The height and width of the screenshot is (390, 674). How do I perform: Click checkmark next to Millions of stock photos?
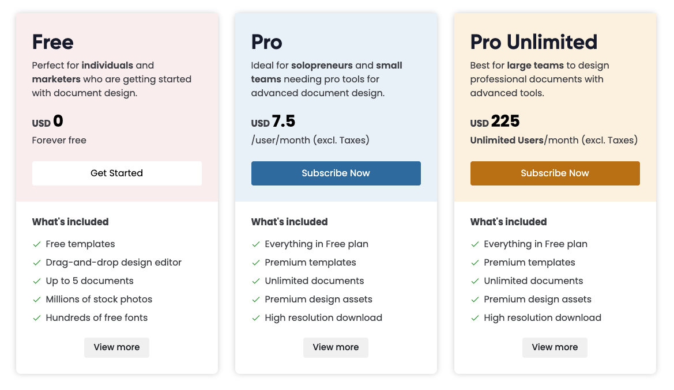37,300
